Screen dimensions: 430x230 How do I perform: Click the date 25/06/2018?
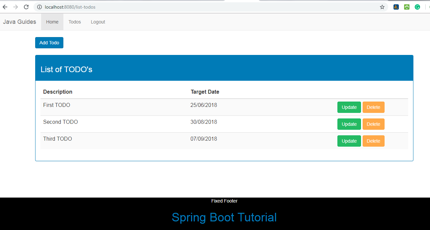coord(204,105)
